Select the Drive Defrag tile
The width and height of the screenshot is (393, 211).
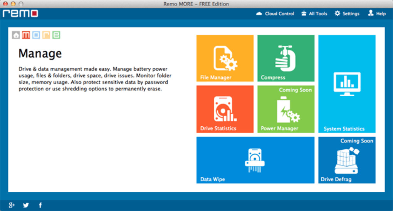pyautogui.click(x=347, y=160)
